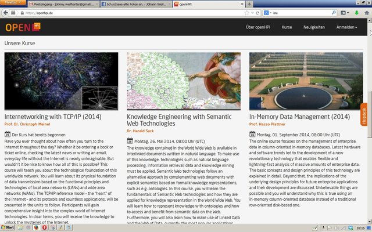This screenshot has width=372, height=232.
Task: Click calendar icon beside Der Kurs hat bereits begonnen
Action: pyautogui.click(x=8, y=134)
